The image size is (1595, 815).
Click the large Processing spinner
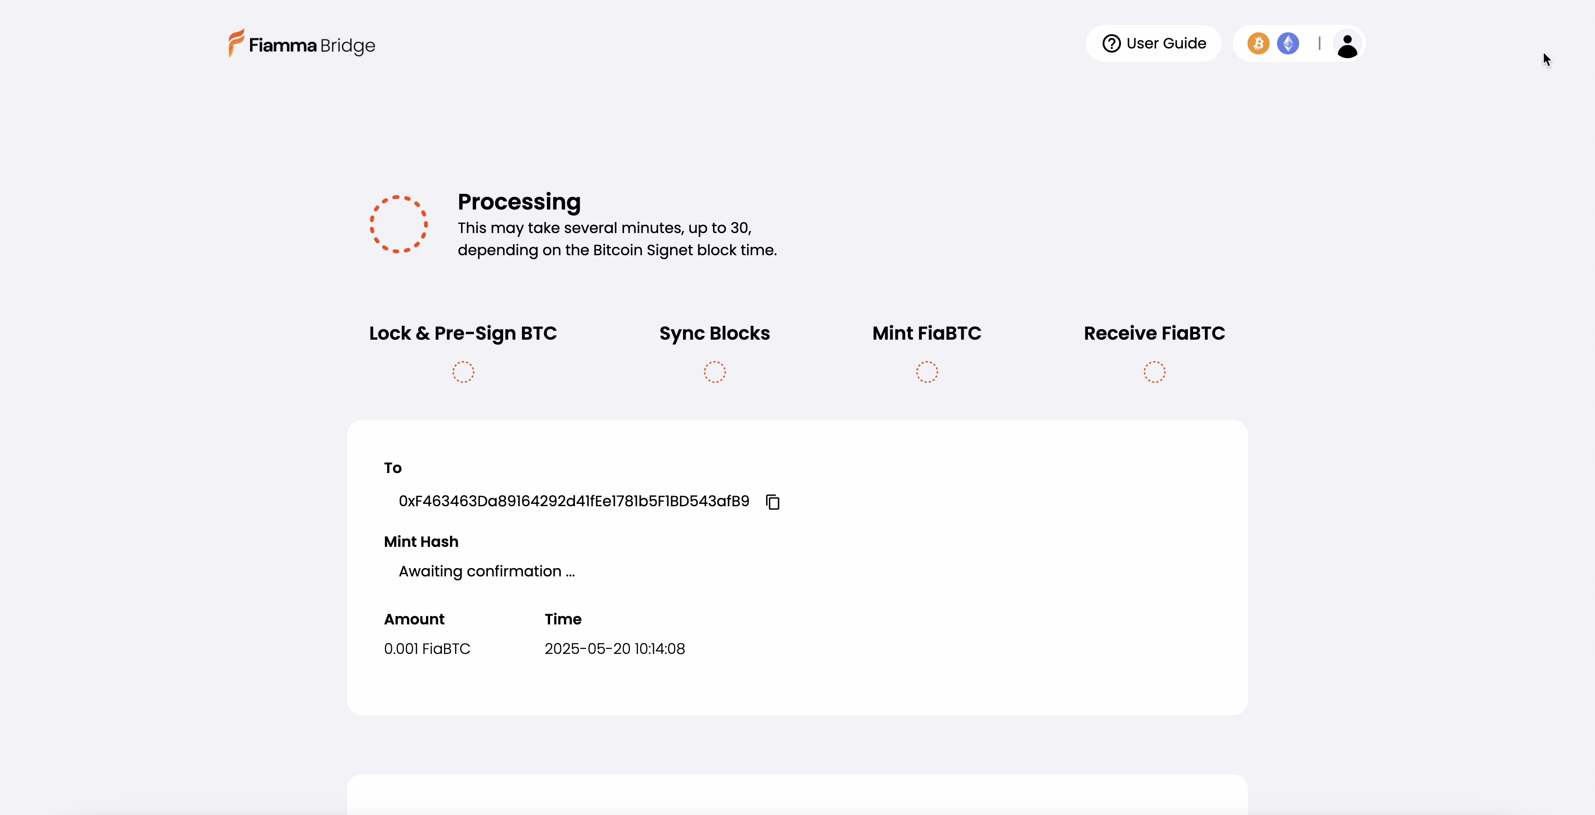399,224
